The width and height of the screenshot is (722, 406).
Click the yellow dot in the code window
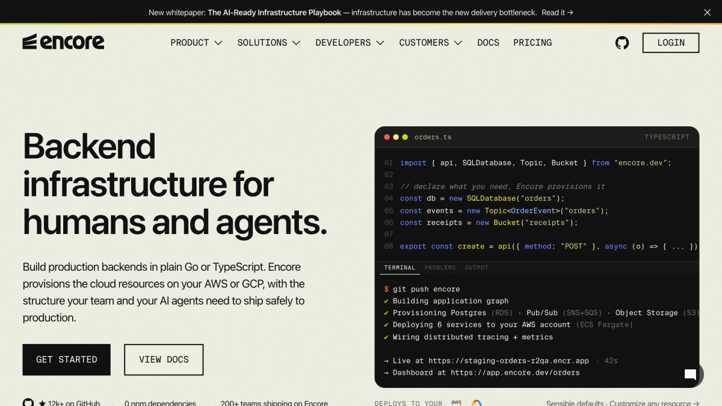tap(396, 137)
